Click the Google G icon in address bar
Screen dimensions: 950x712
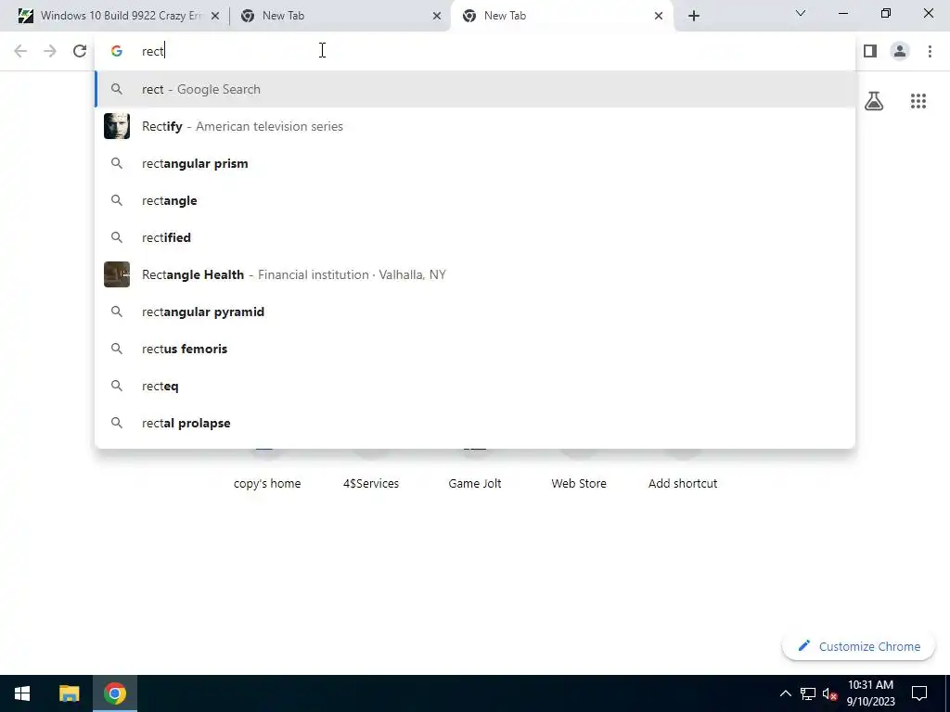116,51
